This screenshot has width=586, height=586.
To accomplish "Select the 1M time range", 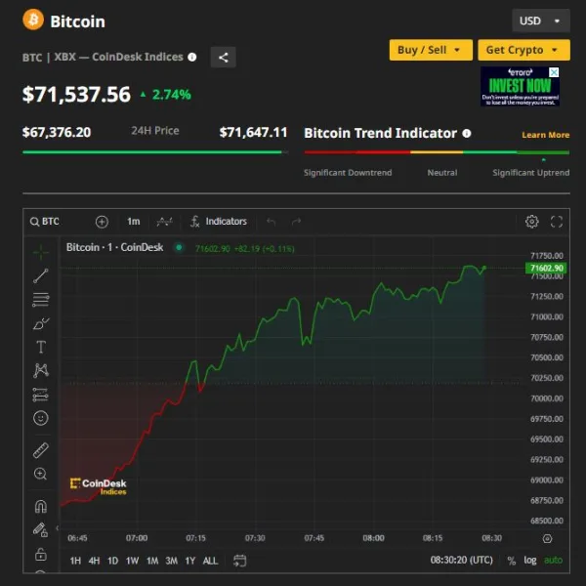I will 152,561.
